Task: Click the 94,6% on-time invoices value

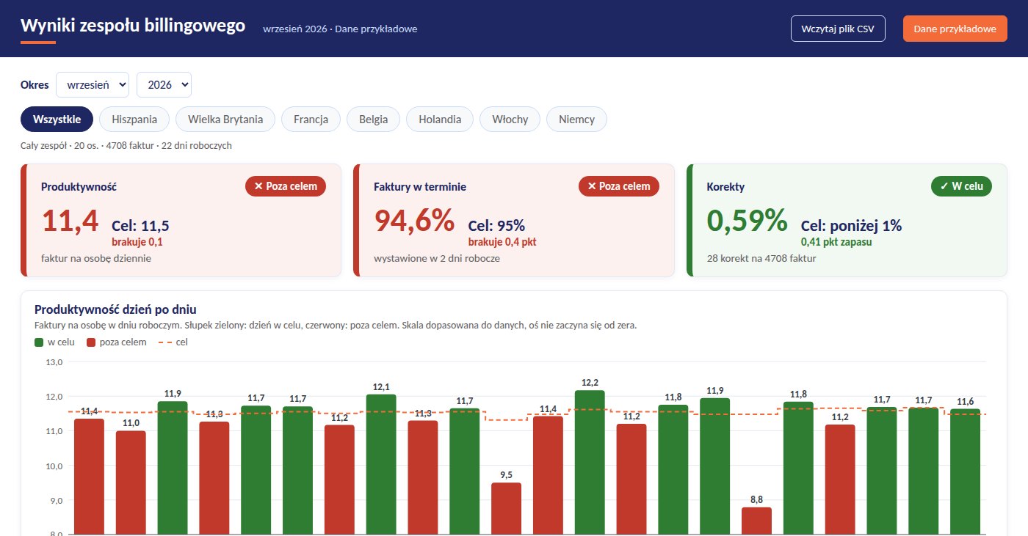Action: click(x=414, y=221)
